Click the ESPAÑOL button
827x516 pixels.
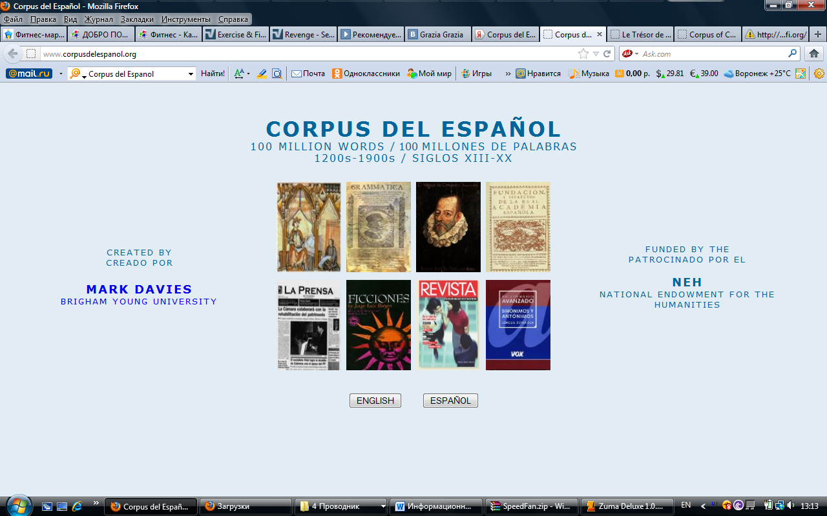tap(450, 401)
